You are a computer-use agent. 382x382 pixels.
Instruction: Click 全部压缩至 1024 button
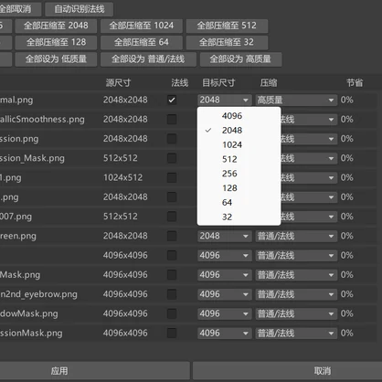[x=142, y=26]
